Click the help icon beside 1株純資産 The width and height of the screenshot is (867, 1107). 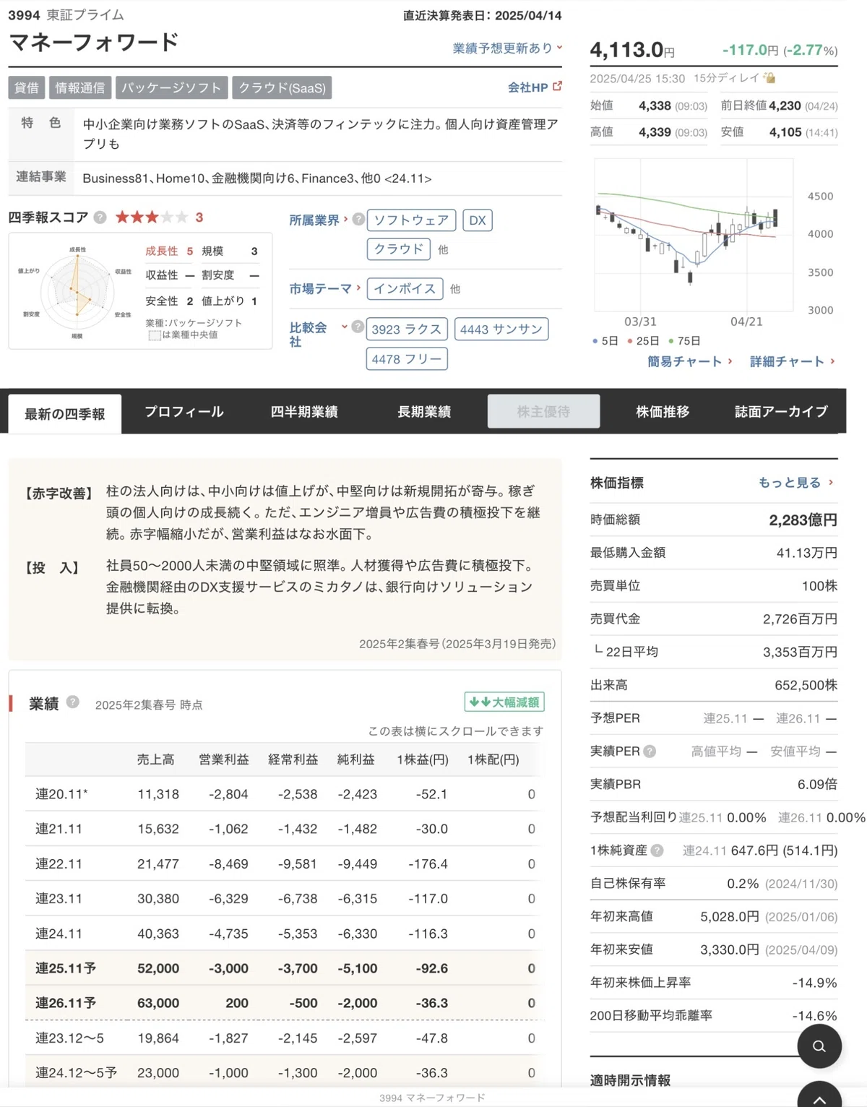click(657, 850)
